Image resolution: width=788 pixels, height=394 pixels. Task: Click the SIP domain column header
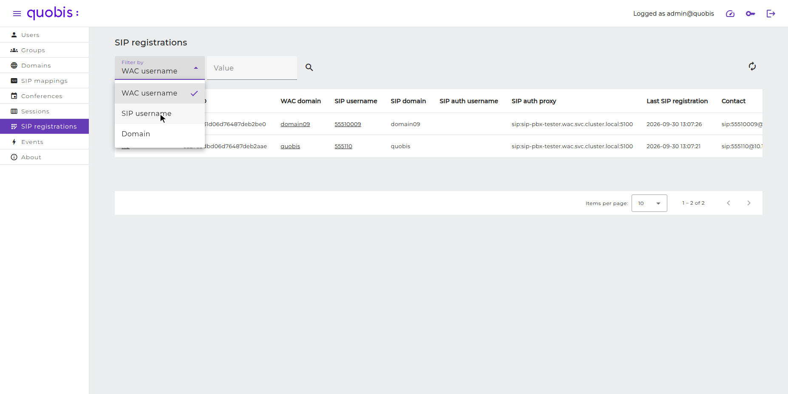tap(408, 101)
